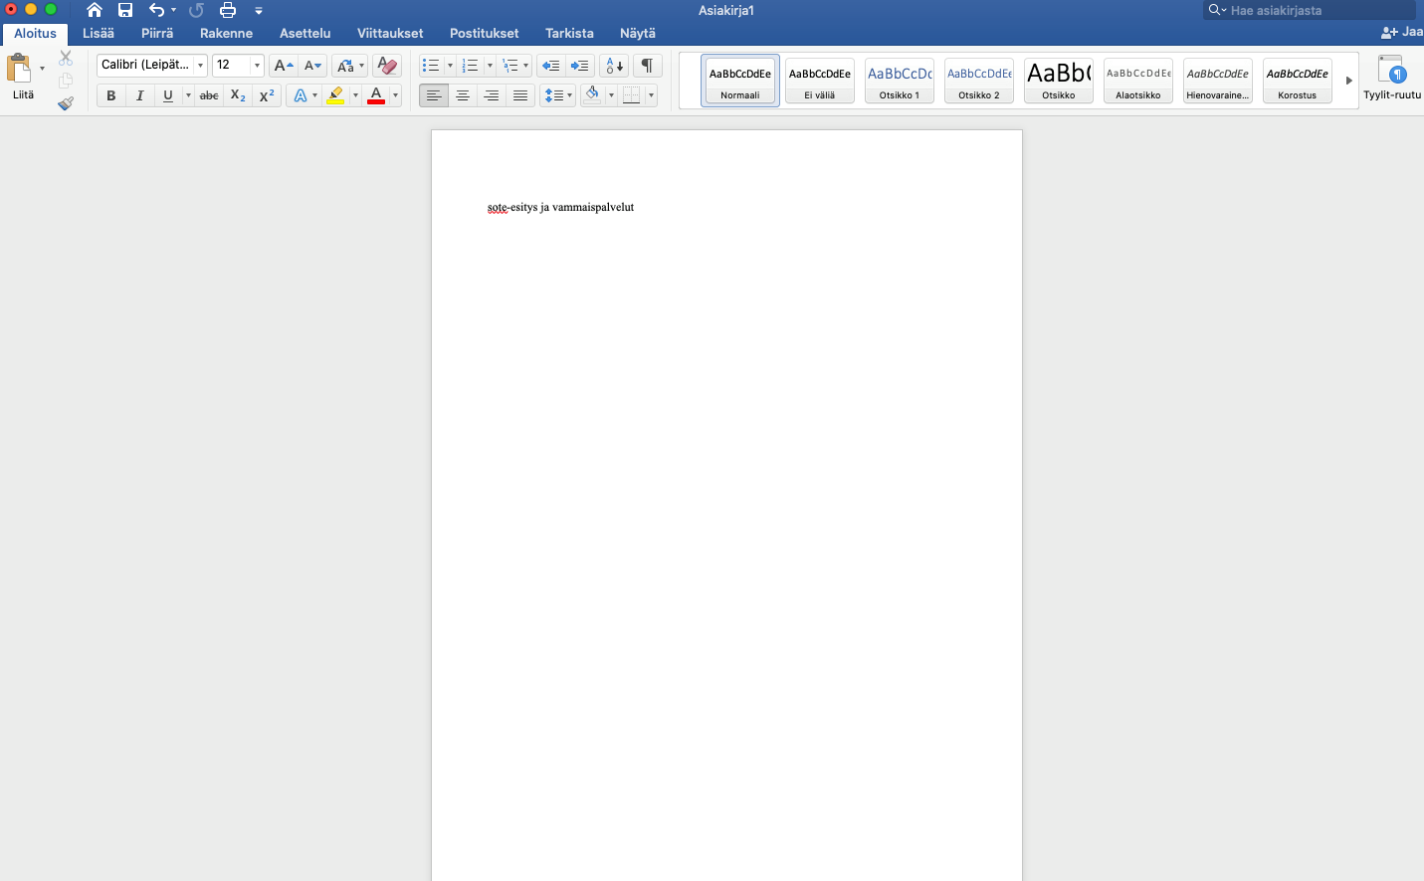Undo the last action

coord(156,10)
